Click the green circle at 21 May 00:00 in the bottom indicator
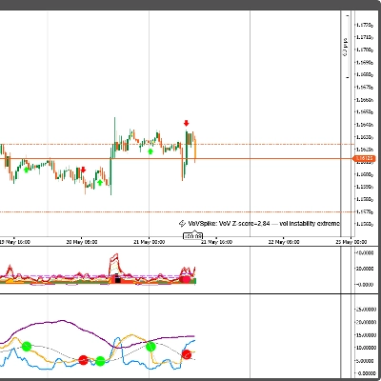 click(150, 347)
